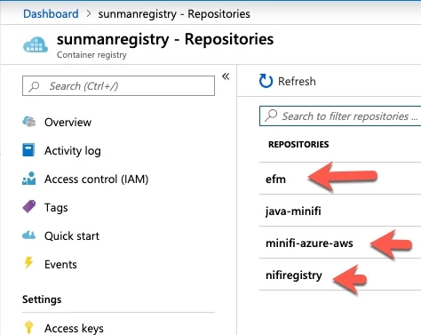
Task: Click the Refresh button
Action: (x=287, y=81)
